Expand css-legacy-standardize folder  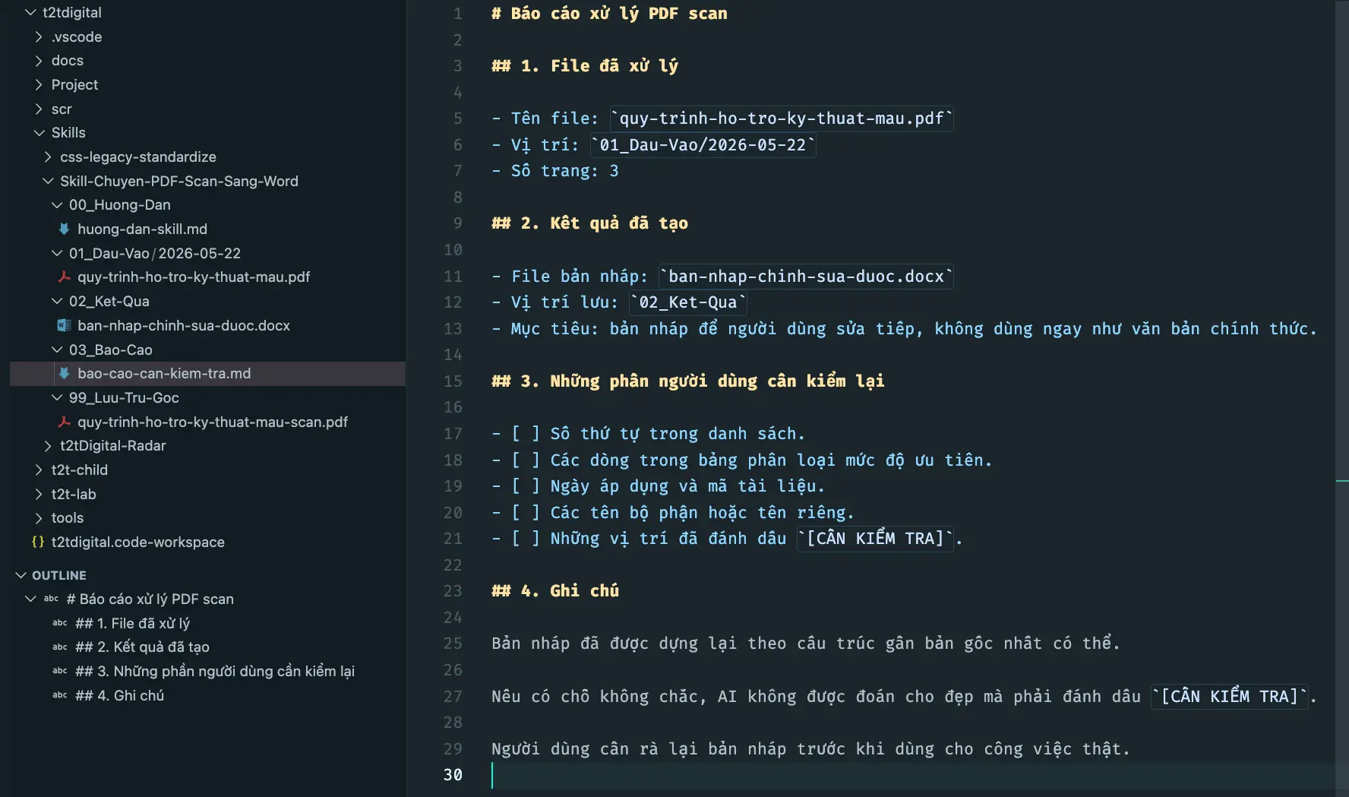(48, 157)
